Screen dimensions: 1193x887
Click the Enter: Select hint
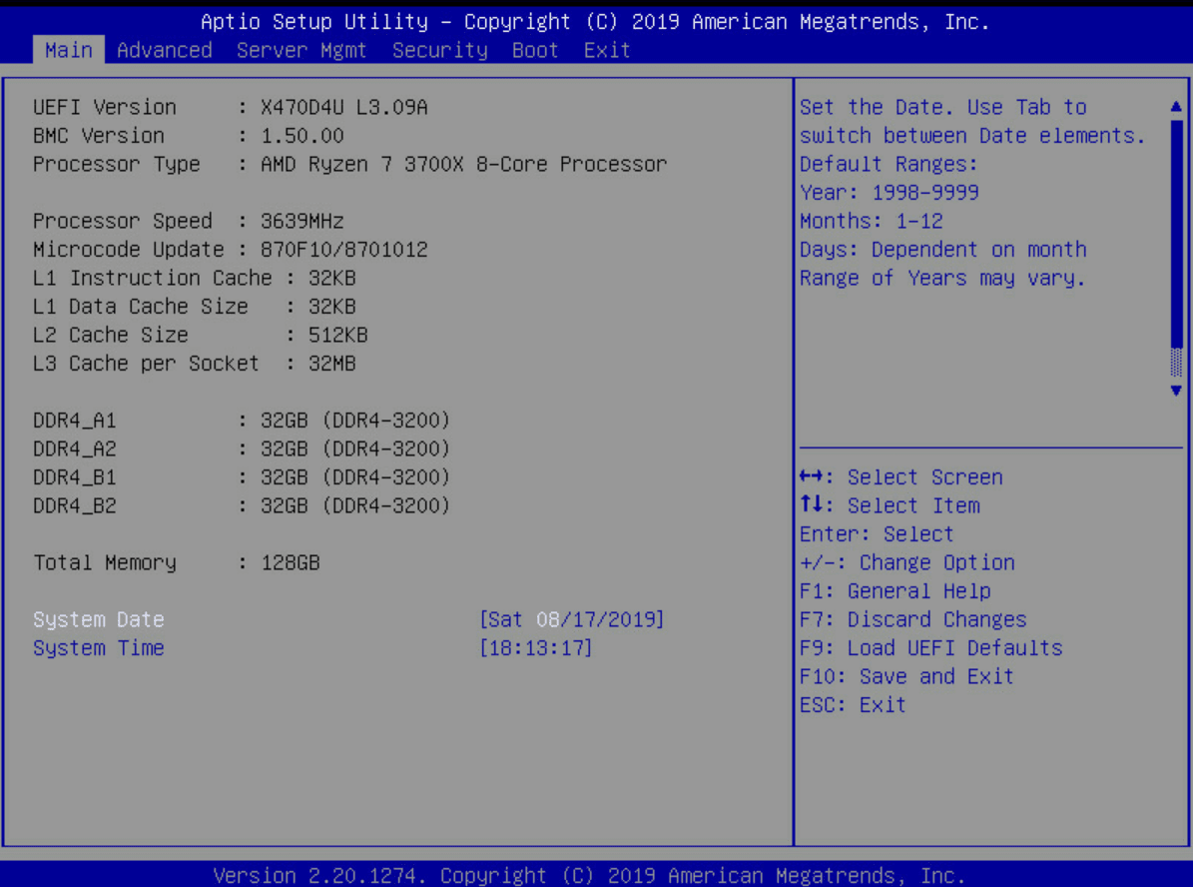[877, 534]
